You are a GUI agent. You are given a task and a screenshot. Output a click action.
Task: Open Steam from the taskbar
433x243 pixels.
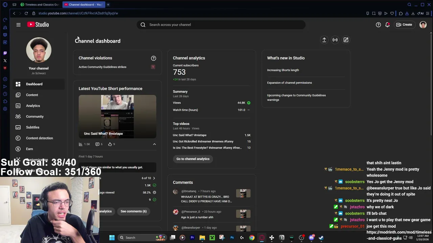tap(321, 238)
